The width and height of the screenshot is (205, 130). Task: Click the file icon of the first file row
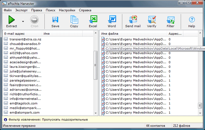click(x=103, y=39)
